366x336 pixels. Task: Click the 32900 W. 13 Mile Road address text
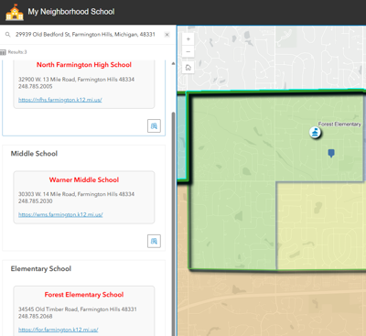coord(76,80)
